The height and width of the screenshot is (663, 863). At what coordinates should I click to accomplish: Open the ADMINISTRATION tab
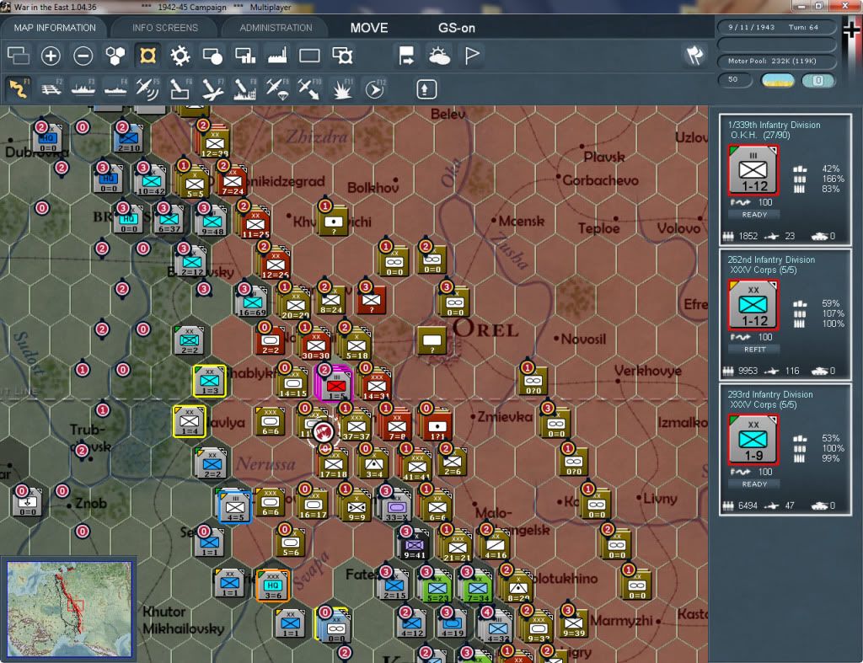(276, 28)
